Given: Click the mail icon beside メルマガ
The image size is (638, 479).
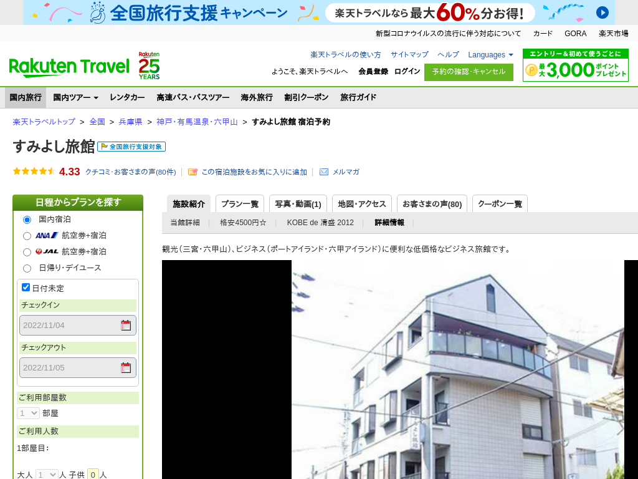Looking at the screenshot, I should [x=324, y=172].
